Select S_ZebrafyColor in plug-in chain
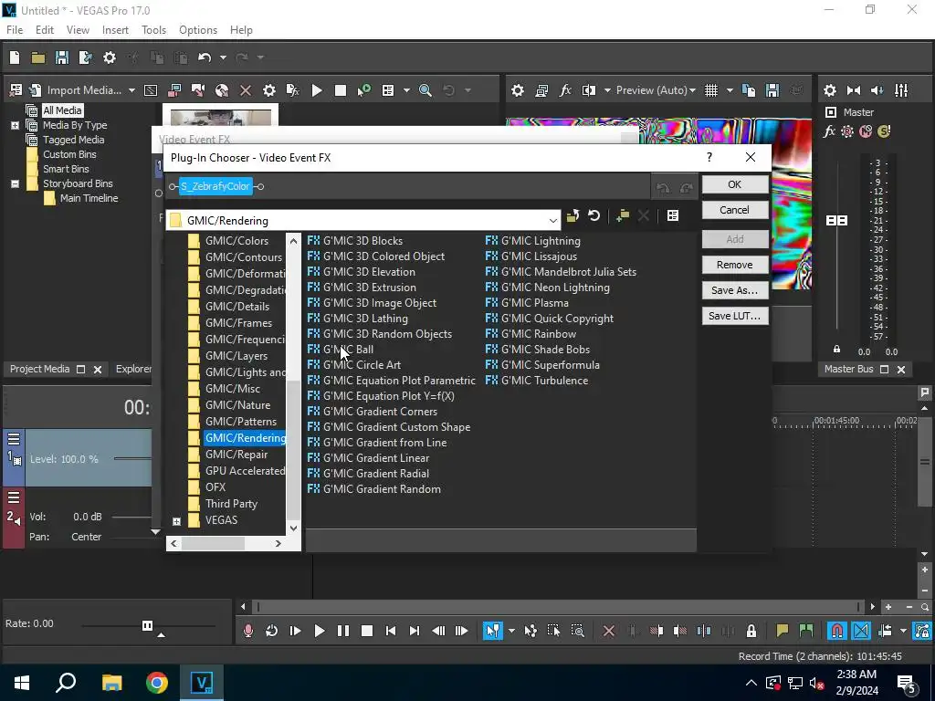 point(215,186)
